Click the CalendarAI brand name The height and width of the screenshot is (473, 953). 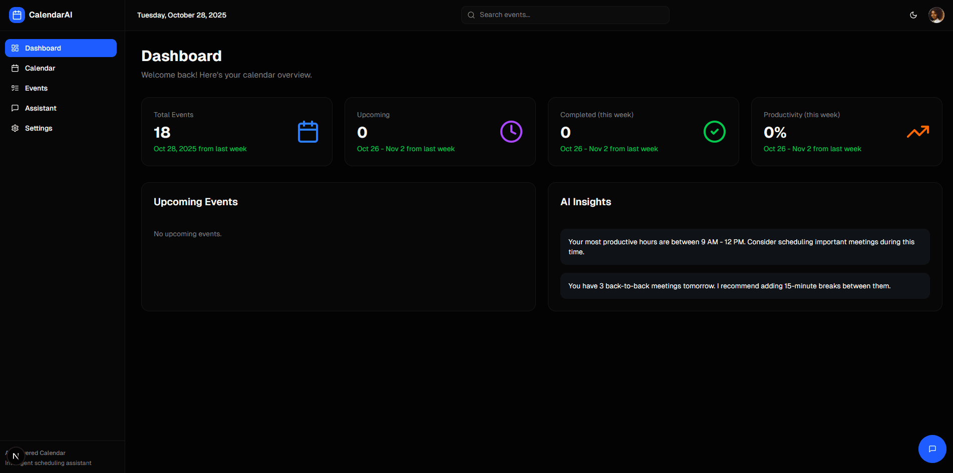pos(51,15)
